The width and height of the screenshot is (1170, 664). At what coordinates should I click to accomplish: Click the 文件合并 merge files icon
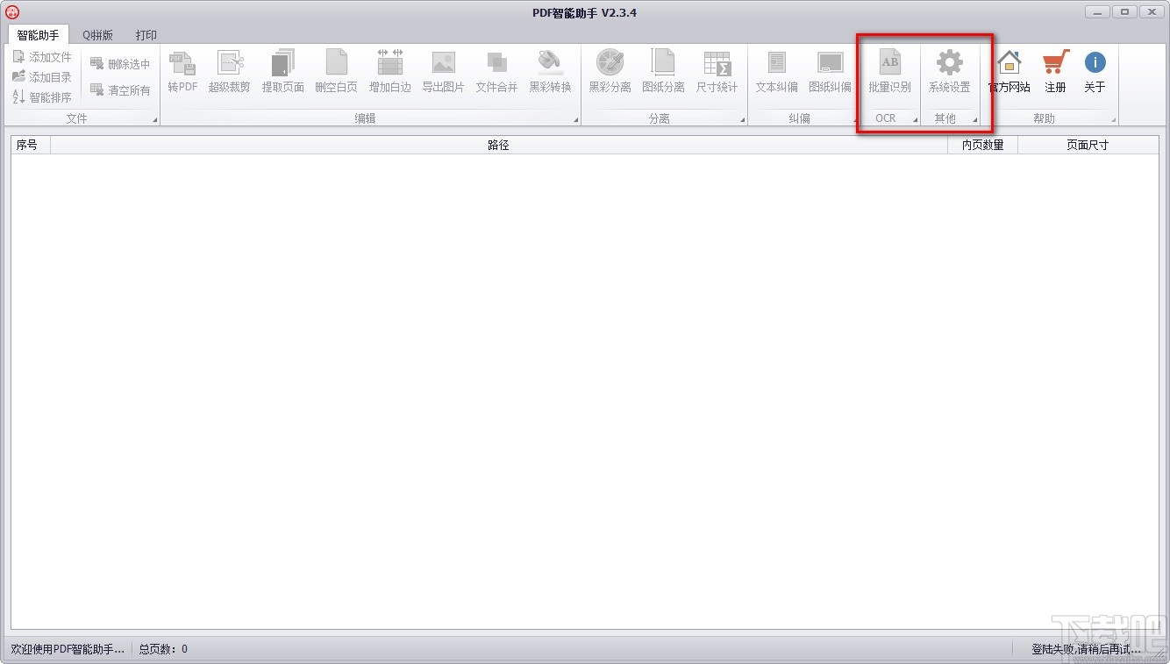click(496, 72)
